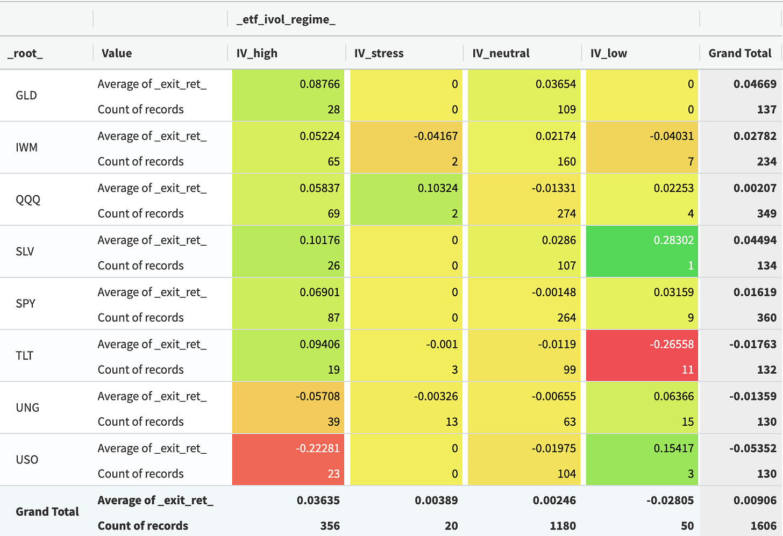Image resolution: width=783 pixels, height=536 pixels.
Task: Click IWM grand total count 234
Action: pyautogui.click(x=767, y=161)
